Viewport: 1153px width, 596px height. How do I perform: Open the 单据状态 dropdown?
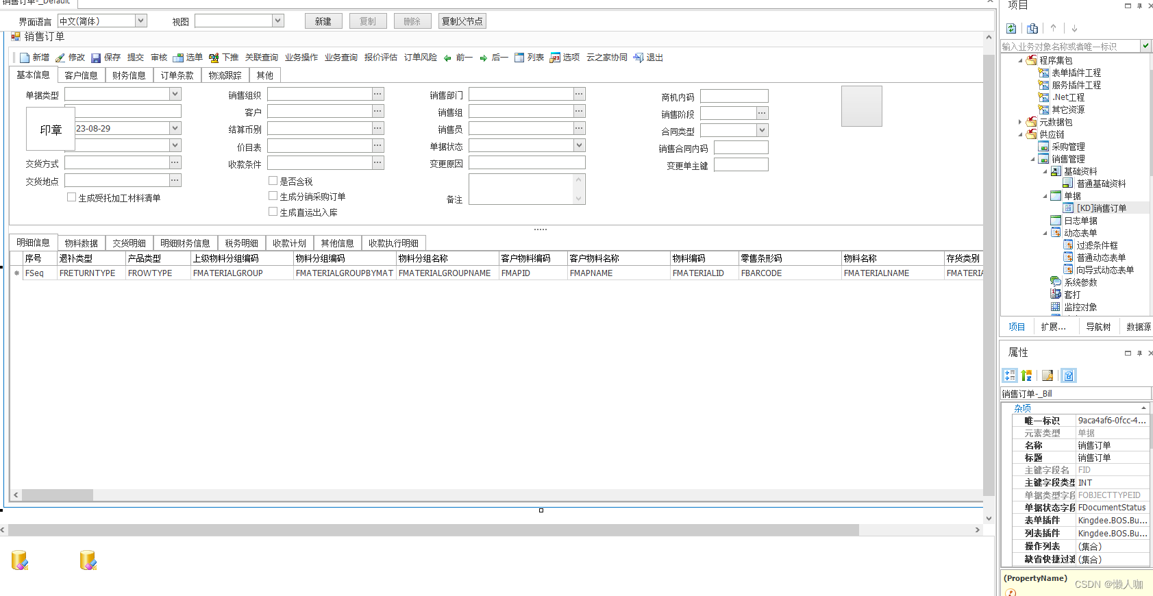[580, 145]
